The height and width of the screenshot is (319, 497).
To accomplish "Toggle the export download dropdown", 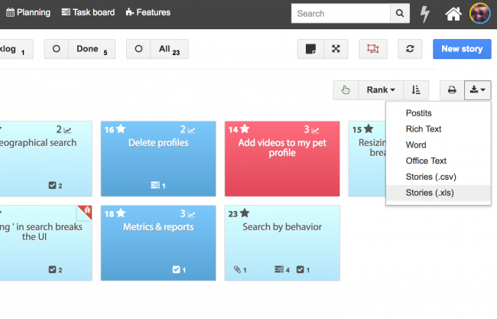I will [478, 90].
